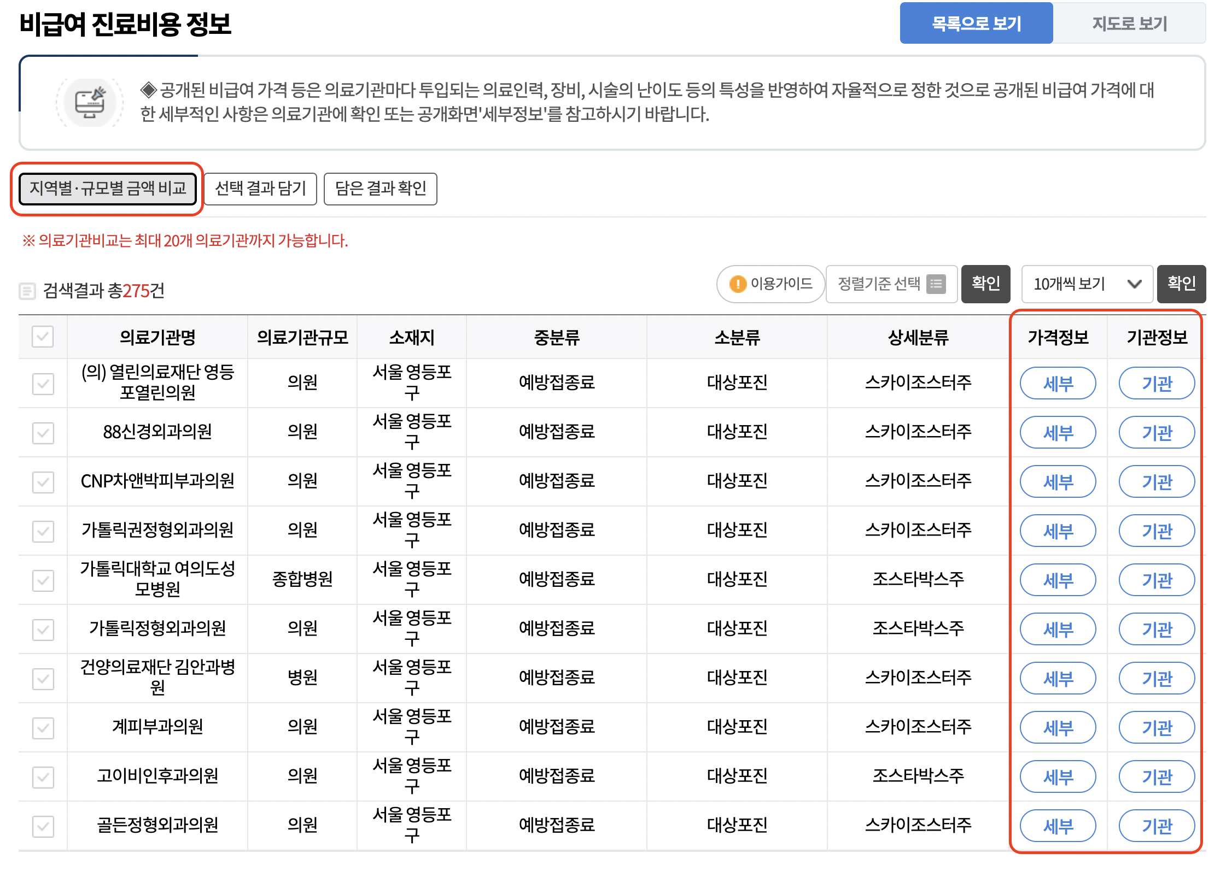
Task: Click the sort criteria list icon
Action: point(936,284)
